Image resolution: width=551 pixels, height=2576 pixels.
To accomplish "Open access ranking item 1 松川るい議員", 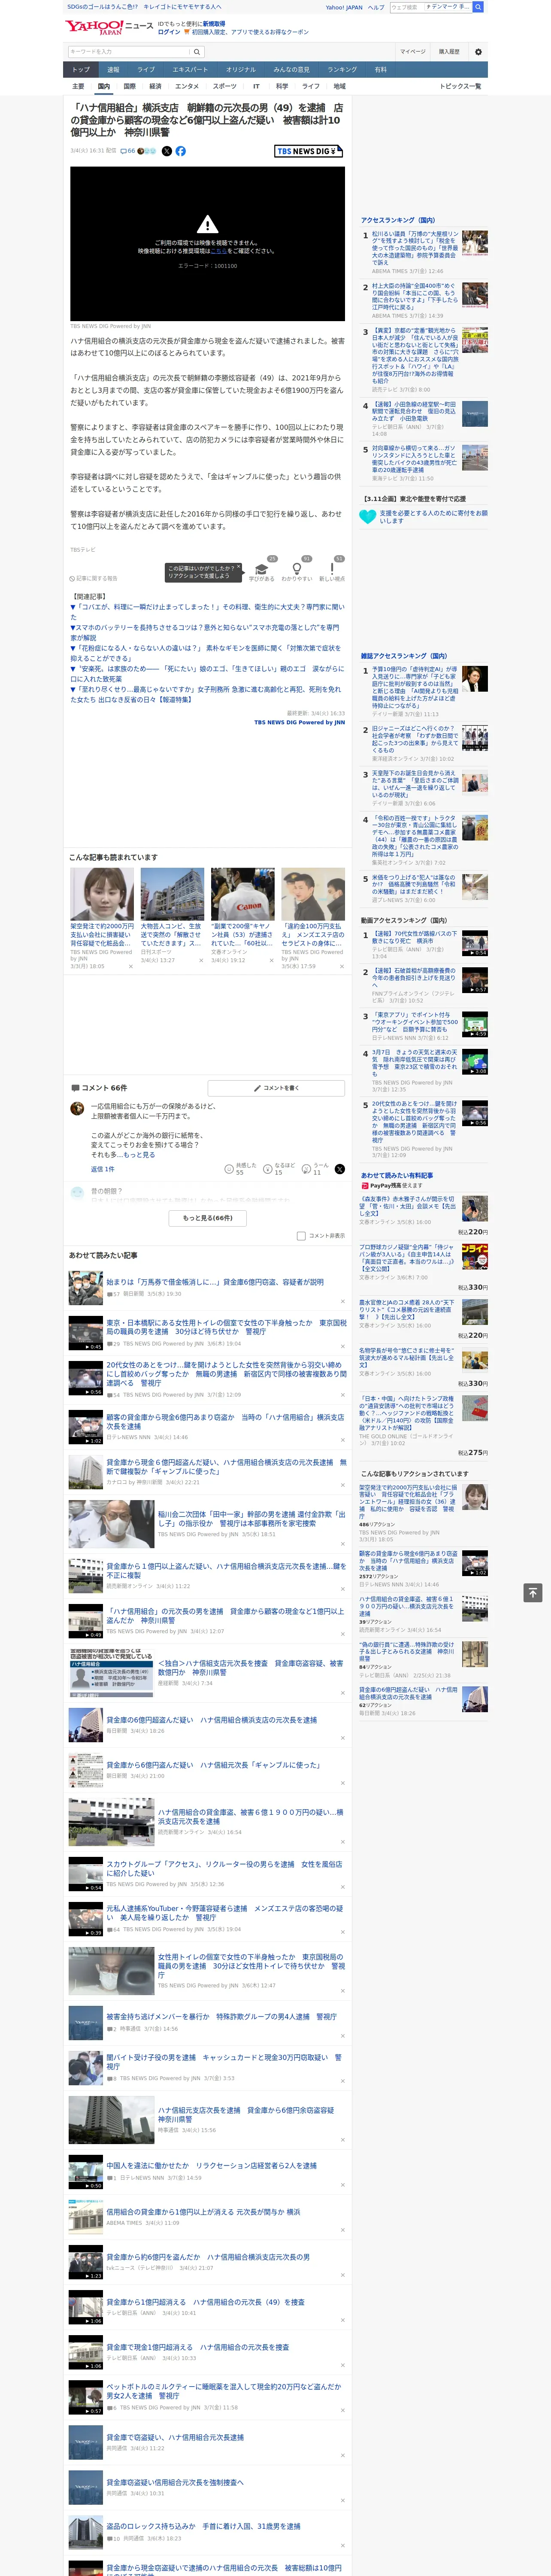I will tap(415, 248).
